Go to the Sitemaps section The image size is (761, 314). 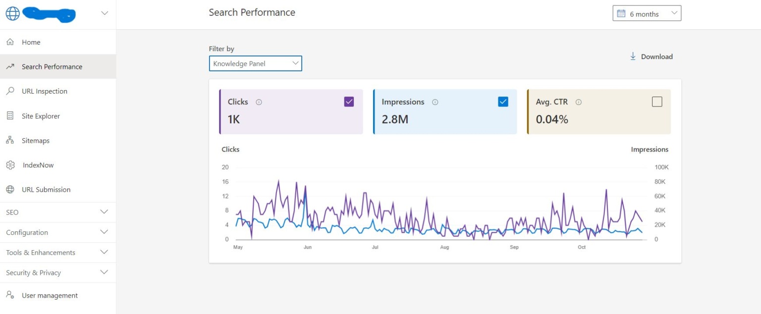pyautogui.click(x=35, y=140)
